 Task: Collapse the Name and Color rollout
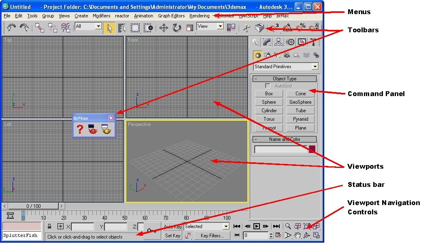tap(285, 139)
